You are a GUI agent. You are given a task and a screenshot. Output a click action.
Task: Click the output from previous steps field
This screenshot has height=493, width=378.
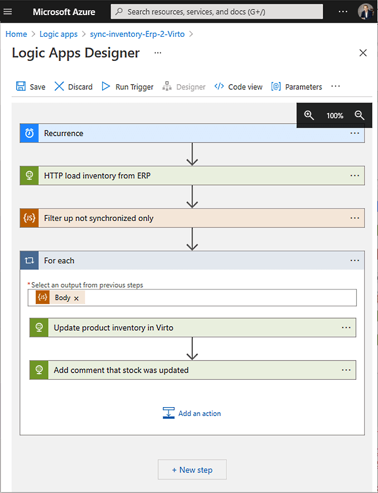tap(192, 297)
